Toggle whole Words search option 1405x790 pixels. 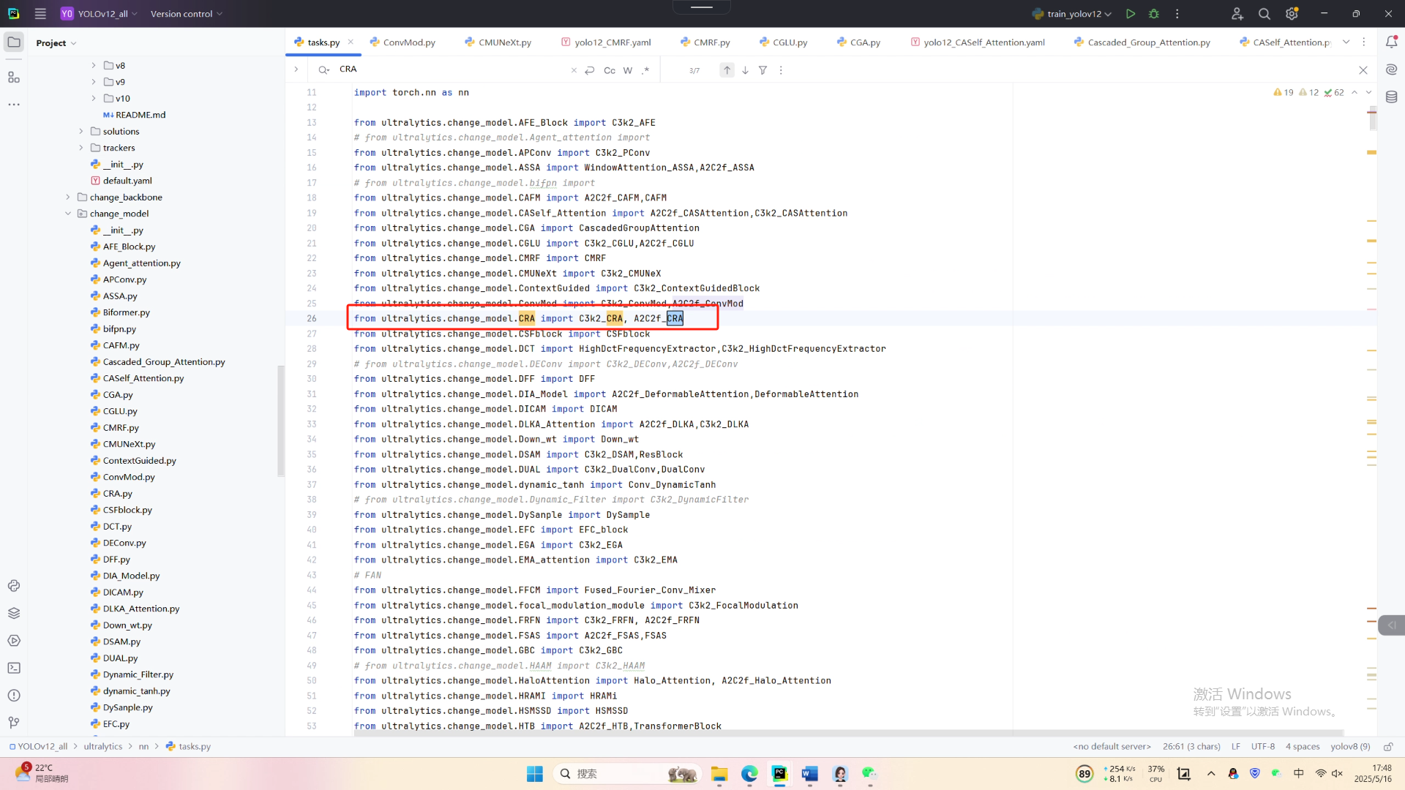tap(627, 70)
